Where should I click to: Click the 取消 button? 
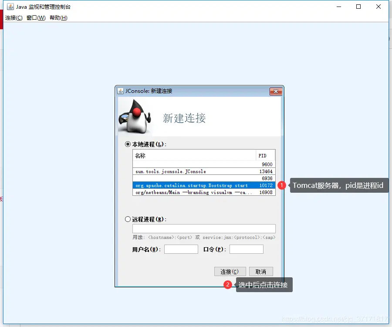coord(261,272)
